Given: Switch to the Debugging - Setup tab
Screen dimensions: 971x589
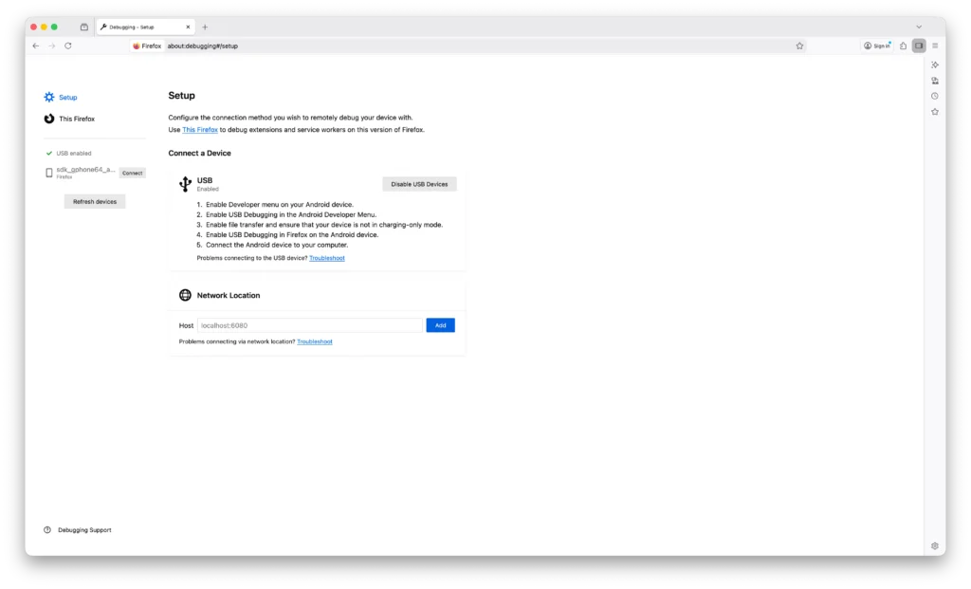Looking at the screenshot, I should (x=140, y=27).
